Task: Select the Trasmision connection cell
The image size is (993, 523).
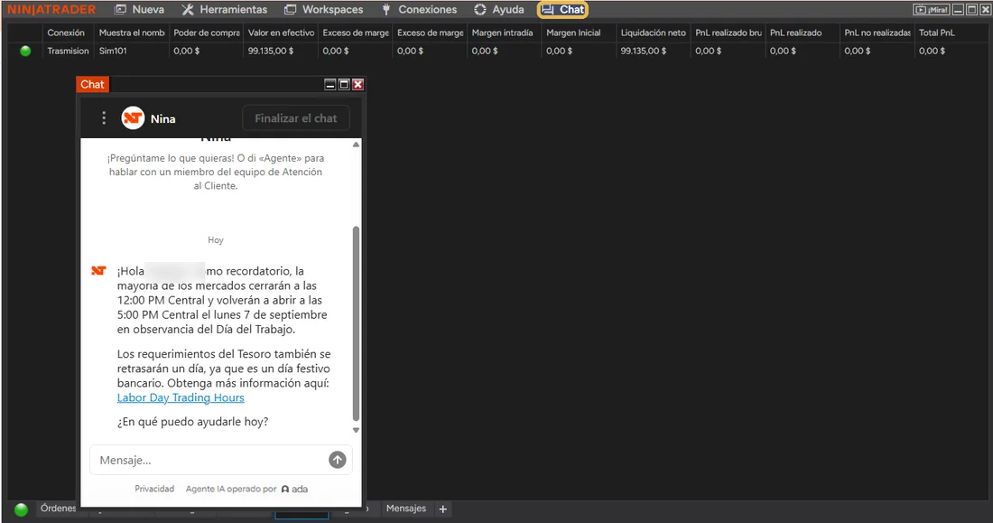Action: click(x=68, y=51)
